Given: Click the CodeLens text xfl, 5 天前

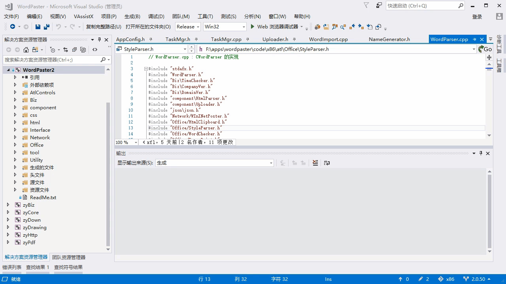Looking at the screenshot, I should [162, 142].
